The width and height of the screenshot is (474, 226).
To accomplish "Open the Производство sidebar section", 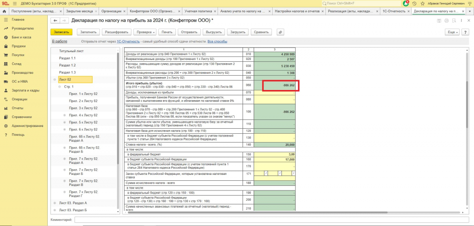I will tap(22, 72).
